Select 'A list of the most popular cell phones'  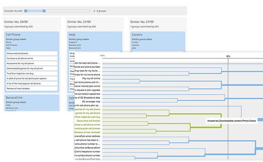[32, 84]
